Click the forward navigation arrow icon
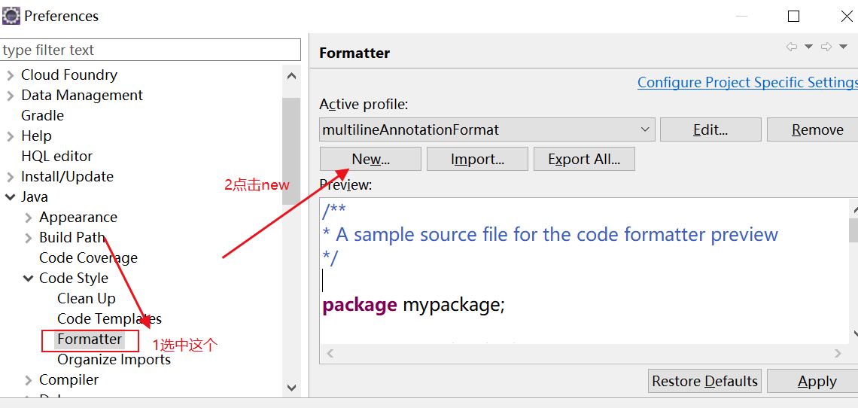This screenshot has height=408, width=858. [826, 47]
